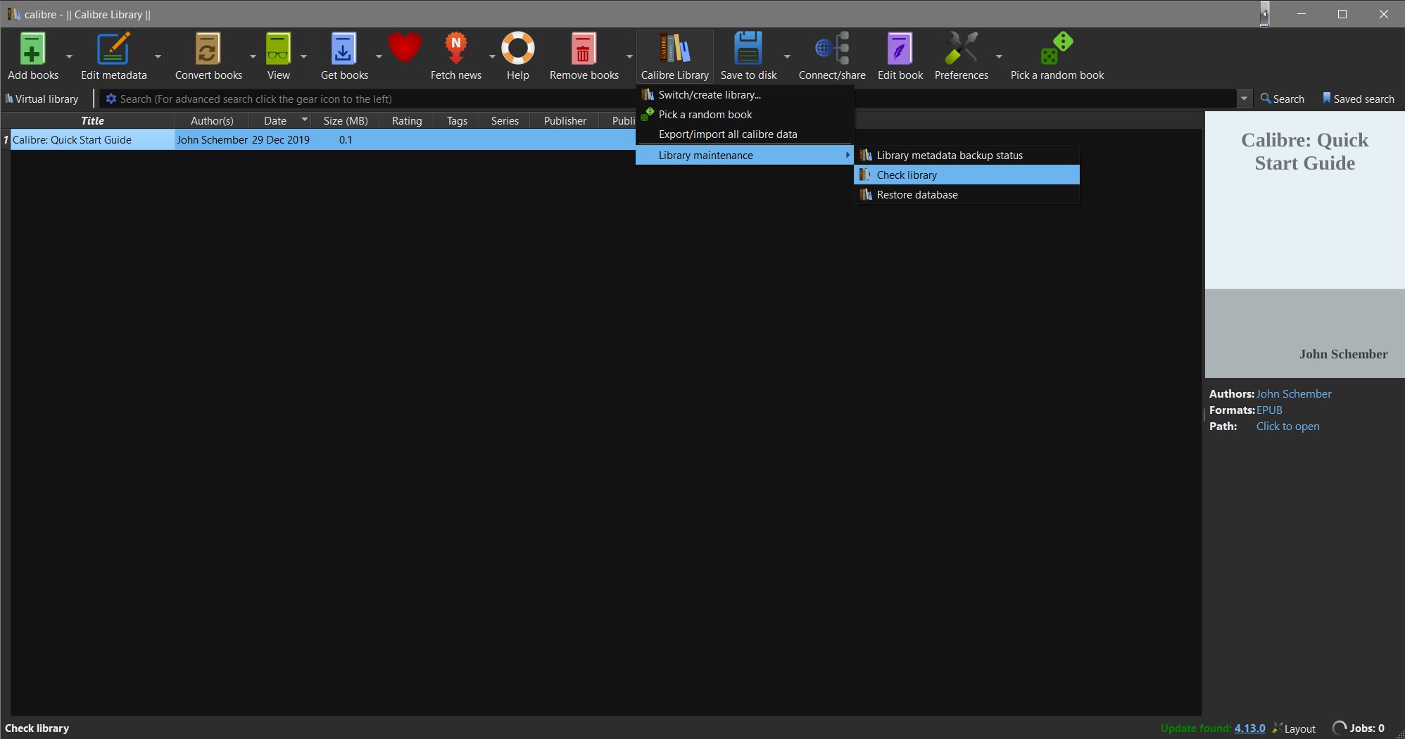Expand the Fetch news dropdown arrow
The width and height of the screenshot is (1405, 739).
492,56
